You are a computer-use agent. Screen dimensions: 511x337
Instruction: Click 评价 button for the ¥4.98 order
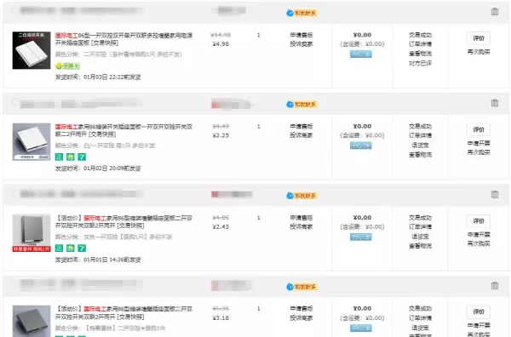pyautogui.click(x=479, y=38)
